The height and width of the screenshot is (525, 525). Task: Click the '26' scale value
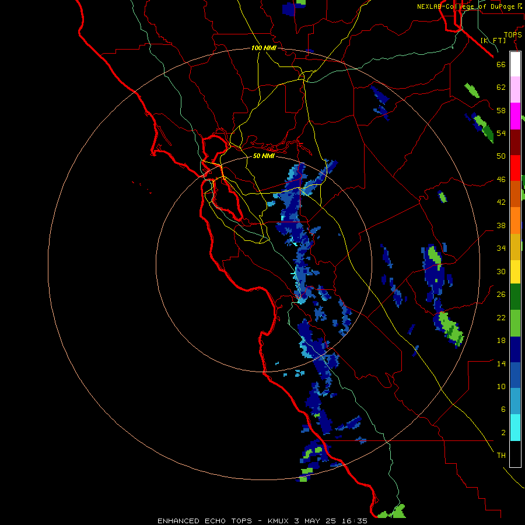[x=501, y=295]
